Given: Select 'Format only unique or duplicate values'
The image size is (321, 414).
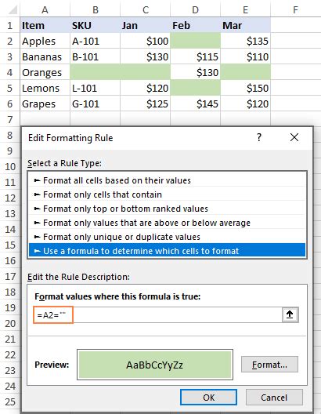Looking at the screenshot, I should [x=167, y=237].
